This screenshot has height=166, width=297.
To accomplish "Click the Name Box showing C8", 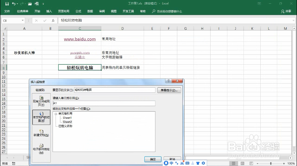I will point(11,21).
